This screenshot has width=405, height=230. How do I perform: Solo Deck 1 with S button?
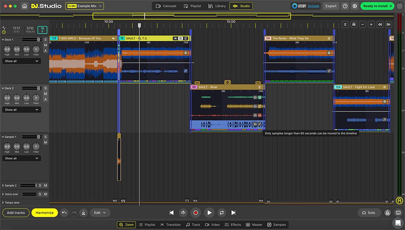click(45, 40)
